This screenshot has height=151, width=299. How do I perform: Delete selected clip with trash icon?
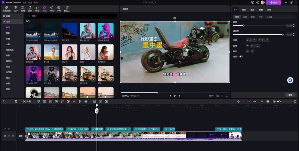(x=16, y=101)
